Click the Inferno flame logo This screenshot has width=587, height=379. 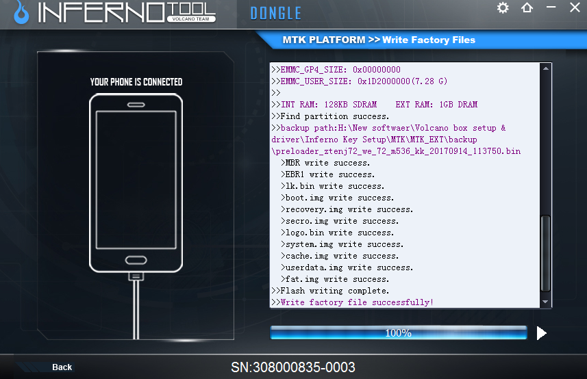click(21, 13)
